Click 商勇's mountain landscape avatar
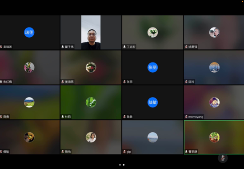The height and width of the screenshot is (169, 244). point(29,102)
